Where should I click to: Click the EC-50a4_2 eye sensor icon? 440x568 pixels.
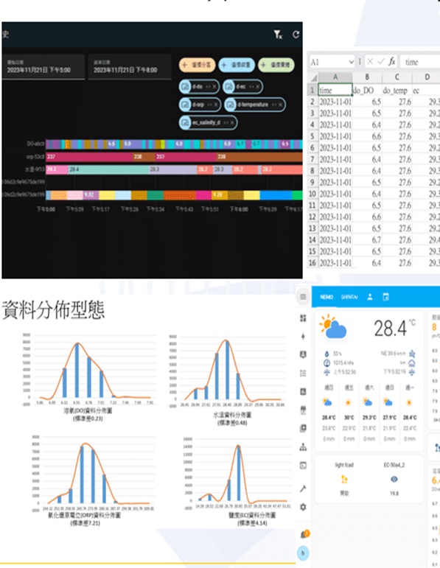(x=394, y=480)
